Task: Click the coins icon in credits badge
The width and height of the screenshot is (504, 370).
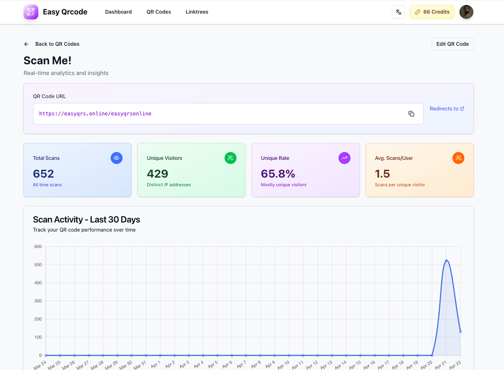Action: pos(417,12)
